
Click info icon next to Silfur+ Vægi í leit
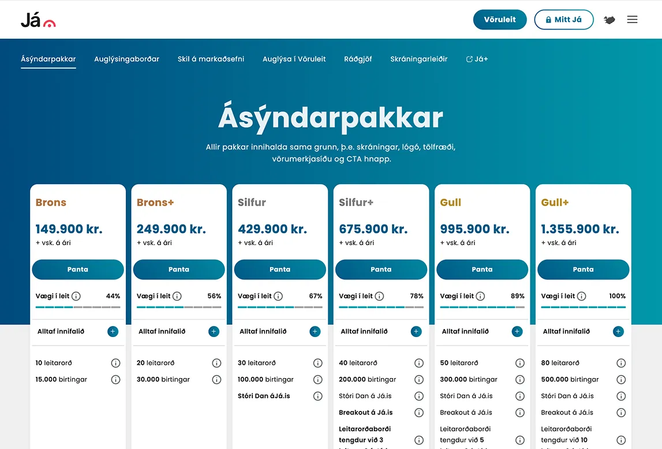coord(379,296)
